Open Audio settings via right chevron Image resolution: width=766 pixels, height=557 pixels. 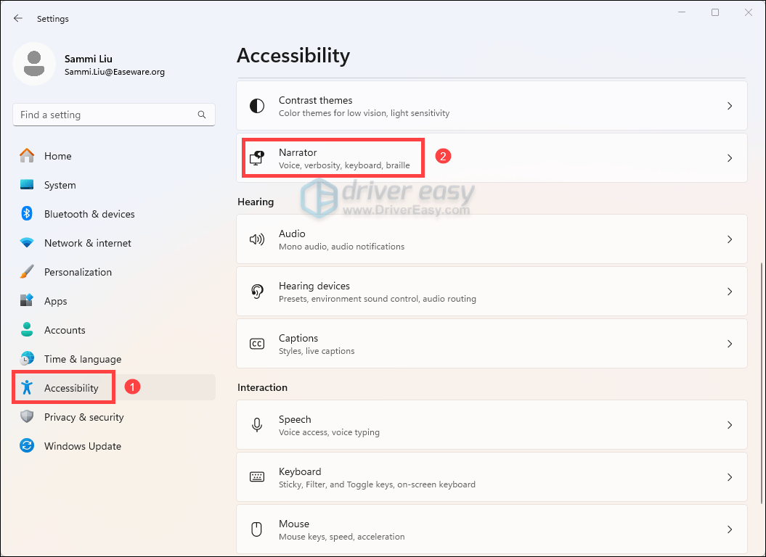pos(730,239)
